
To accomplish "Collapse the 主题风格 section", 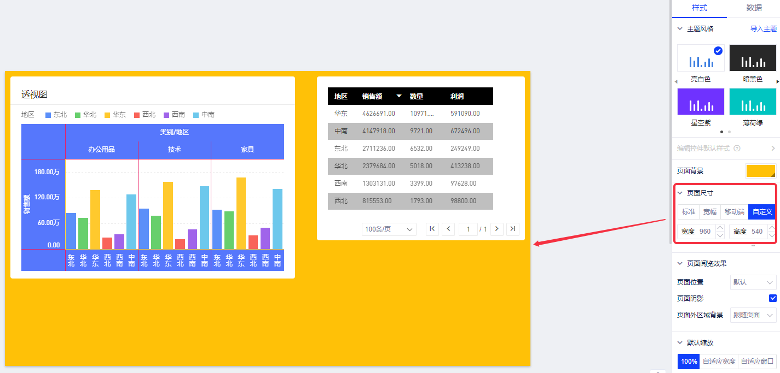I will click(x=680, y=29).
